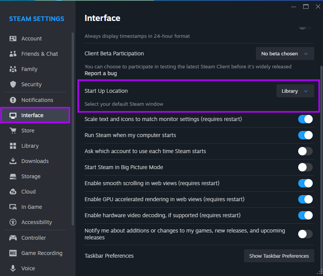Click the Library grid icon
The height and width of the screenshot is (276, 323).
(x=13, y=146)
